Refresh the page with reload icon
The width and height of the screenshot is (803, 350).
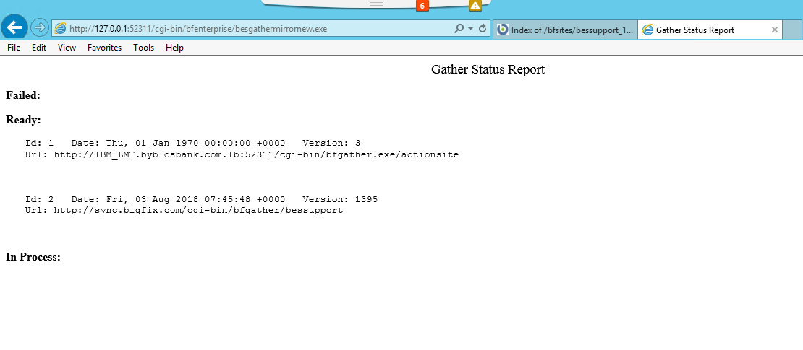click(483, 29)
